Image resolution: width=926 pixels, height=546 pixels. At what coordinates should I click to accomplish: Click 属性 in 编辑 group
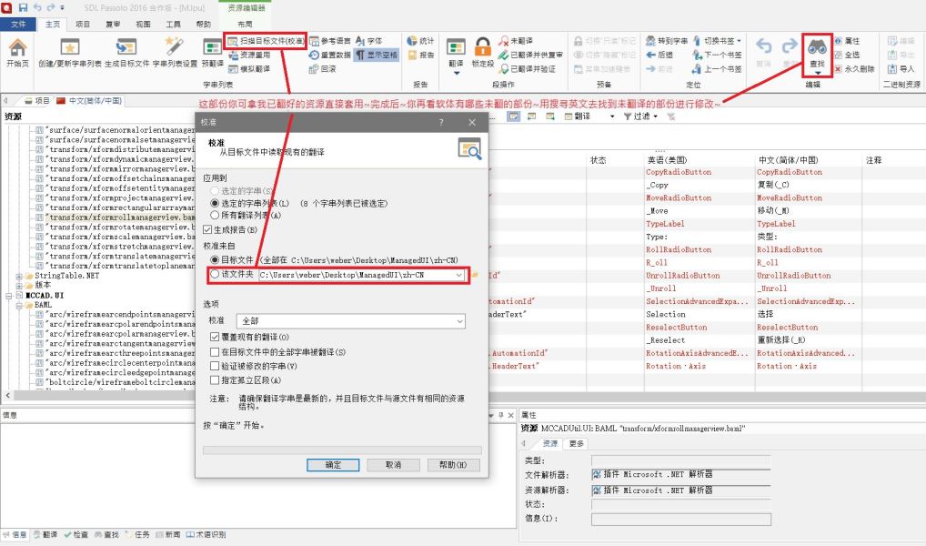pos(847,41)
